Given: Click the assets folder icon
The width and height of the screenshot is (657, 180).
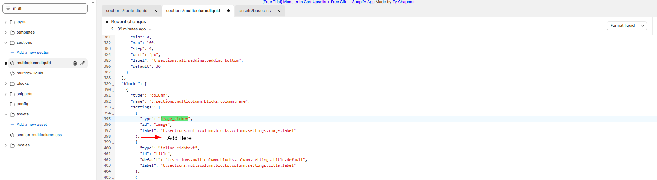Looking at the screenshot, I should pyautogui.click(x=12, y=114).
